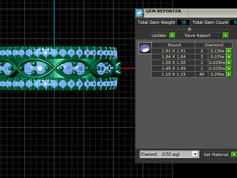The height and width of the screenshot is (178, 237).
Task: Click green arrow on the 1.84 X 1.84 row
Action: [x=229, y=57]
